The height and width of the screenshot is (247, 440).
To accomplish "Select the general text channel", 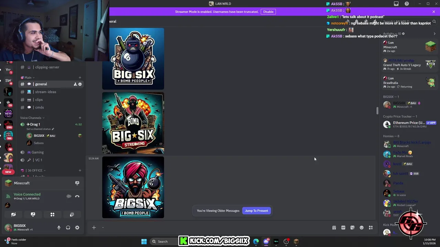I will (x=51, y=84).
